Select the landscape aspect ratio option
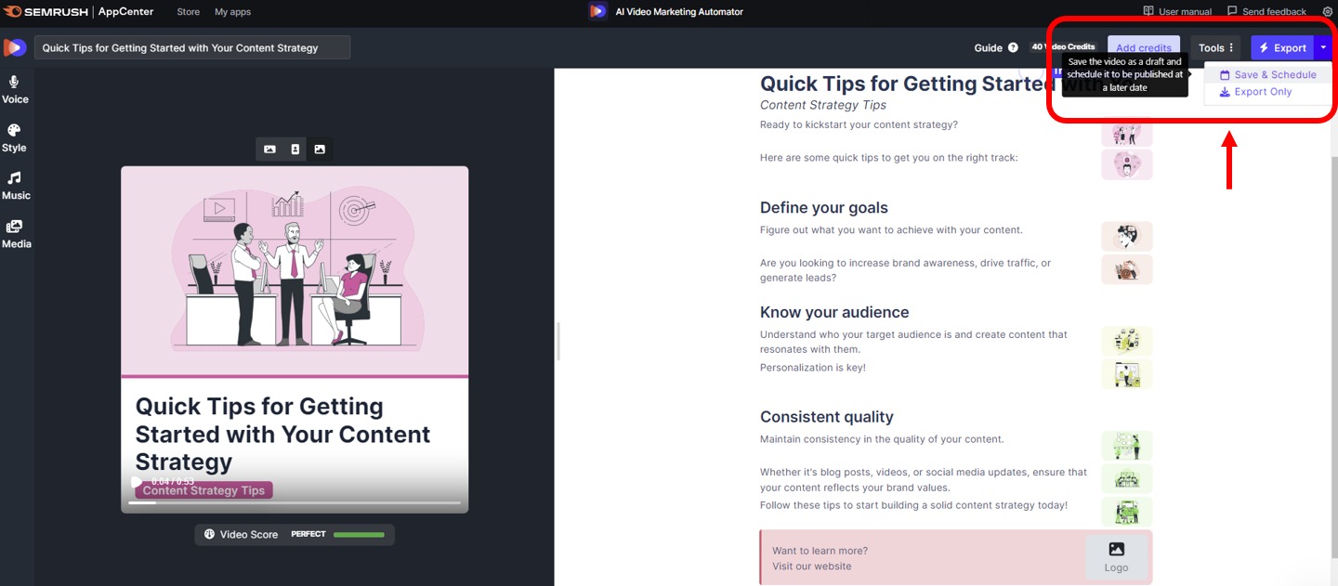Screen dimensions: 1338x586 (x=269, y=149)
